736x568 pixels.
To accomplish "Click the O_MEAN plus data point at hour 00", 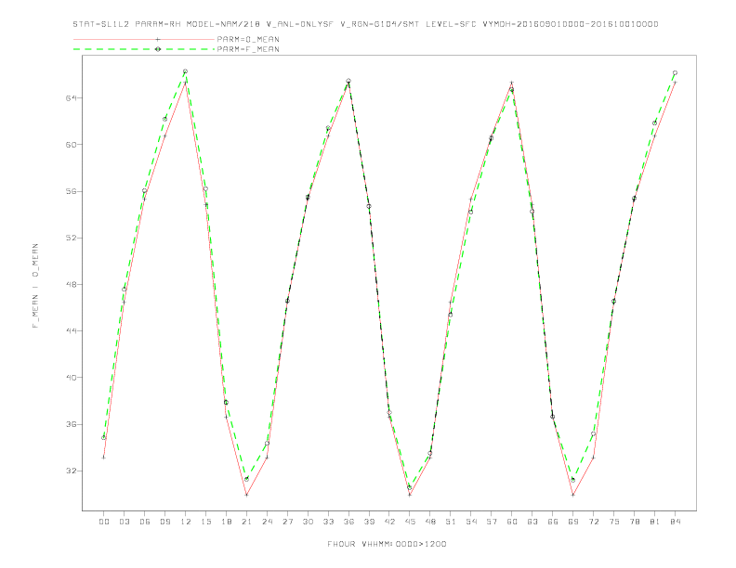I will click(104, 458).
